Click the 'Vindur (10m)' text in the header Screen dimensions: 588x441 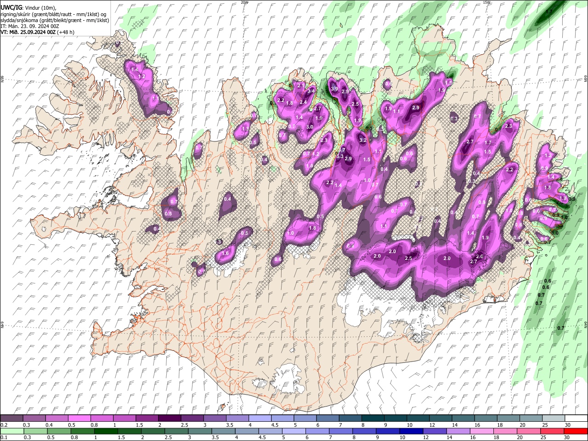pyautogui.click(x=40, y=8)
